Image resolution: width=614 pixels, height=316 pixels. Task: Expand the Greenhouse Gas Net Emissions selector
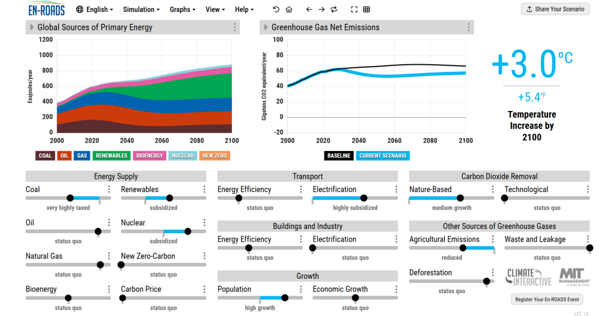click(264, 28)
